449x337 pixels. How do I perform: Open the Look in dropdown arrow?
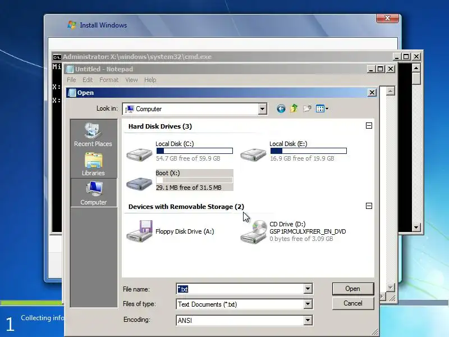262,109
